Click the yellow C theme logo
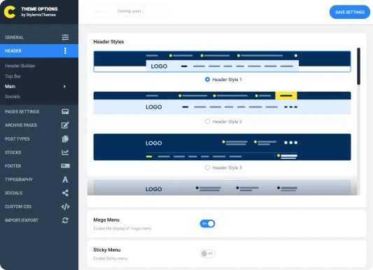373x270 pixels. (10, 12)
